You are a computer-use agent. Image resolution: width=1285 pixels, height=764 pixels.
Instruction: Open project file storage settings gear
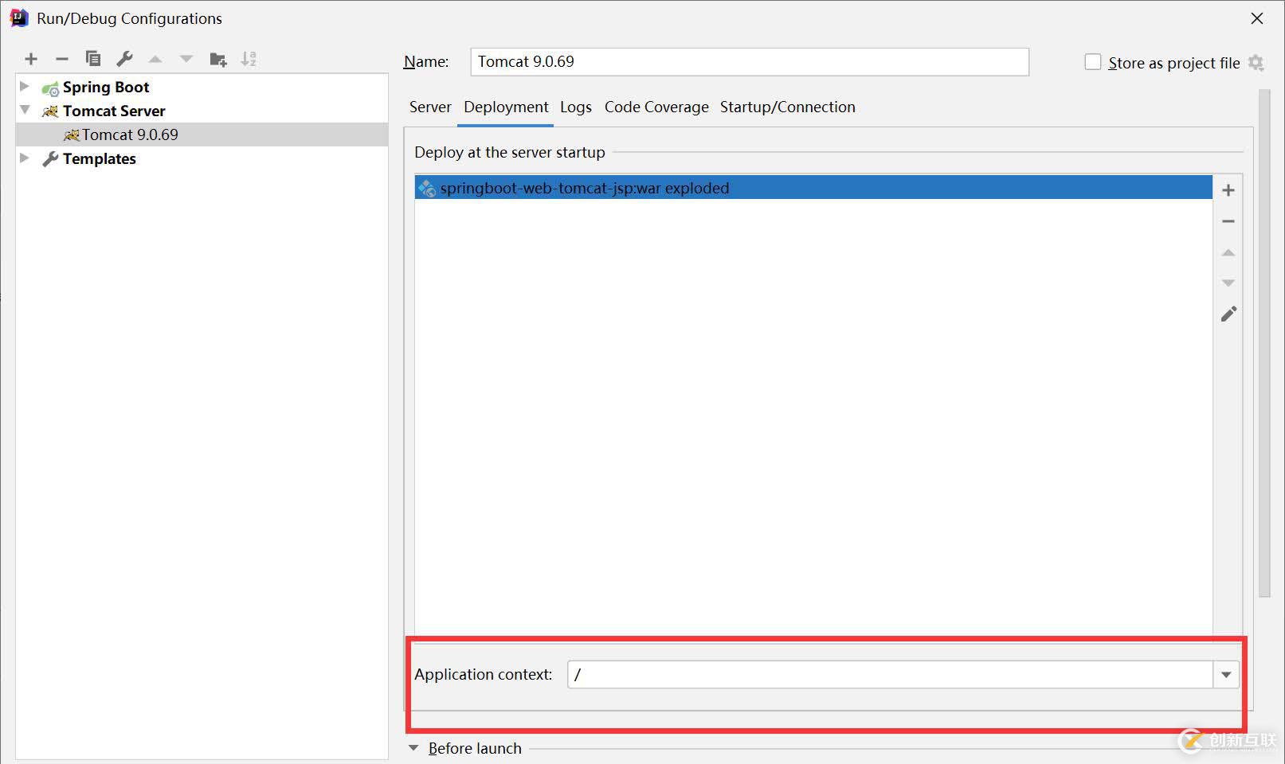tap(1256, 63)
